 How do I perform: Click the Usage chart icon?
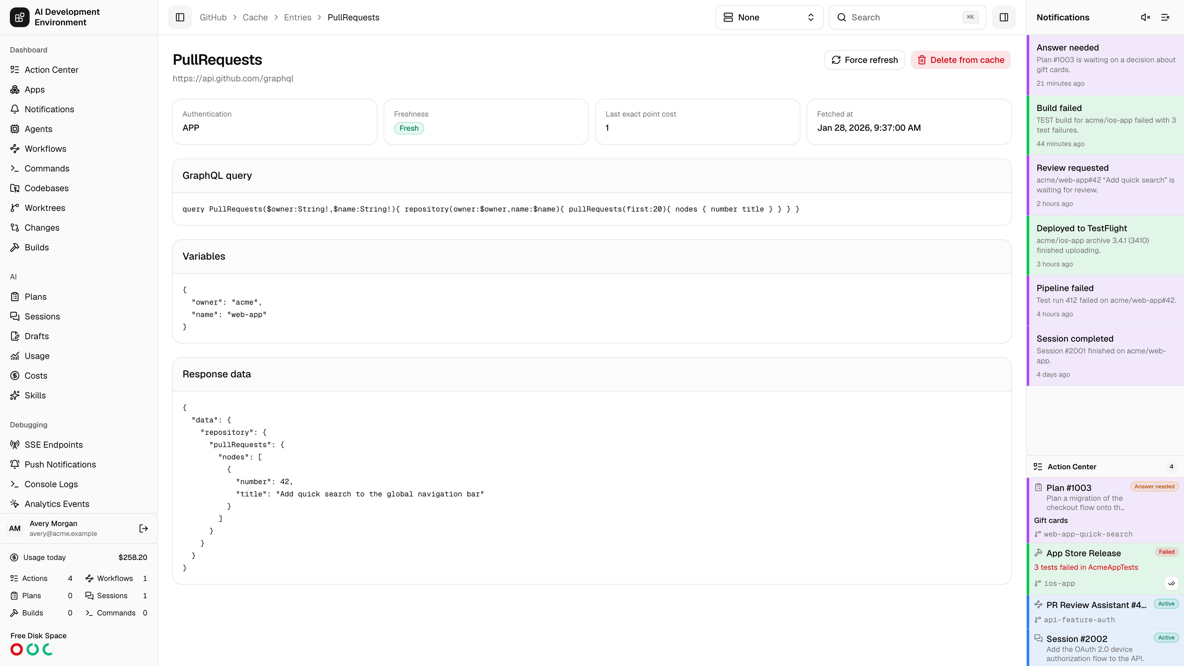pyautogui.click(x=15, y=356)
